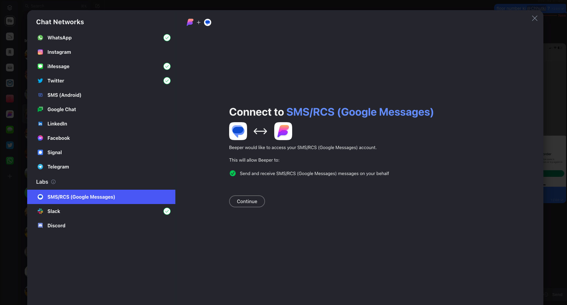Select SMS (Android) network
This screenshot has width=567, height=305.
tap(101, 95)
